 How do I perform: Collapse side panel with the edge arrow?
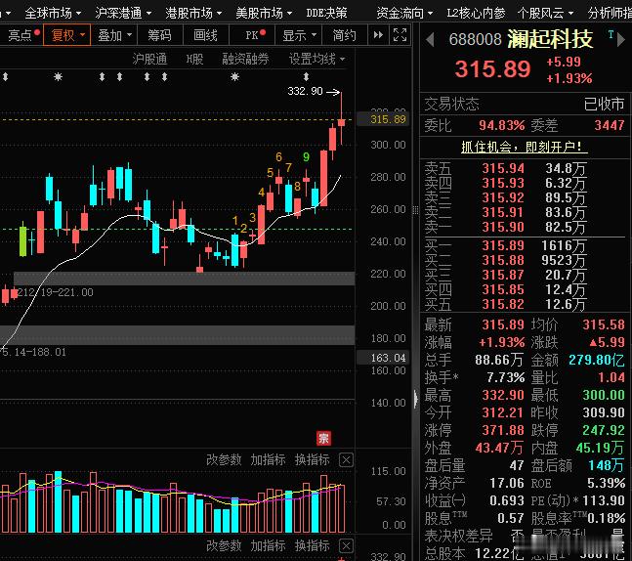(x=416, y=400)
